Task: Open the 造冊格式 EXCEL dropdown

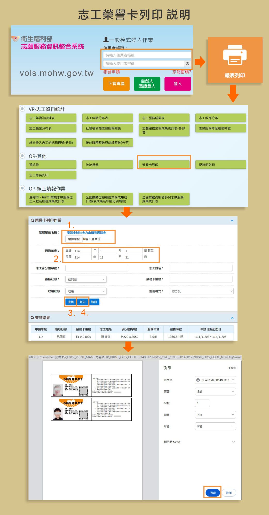Action: [201, 291]
